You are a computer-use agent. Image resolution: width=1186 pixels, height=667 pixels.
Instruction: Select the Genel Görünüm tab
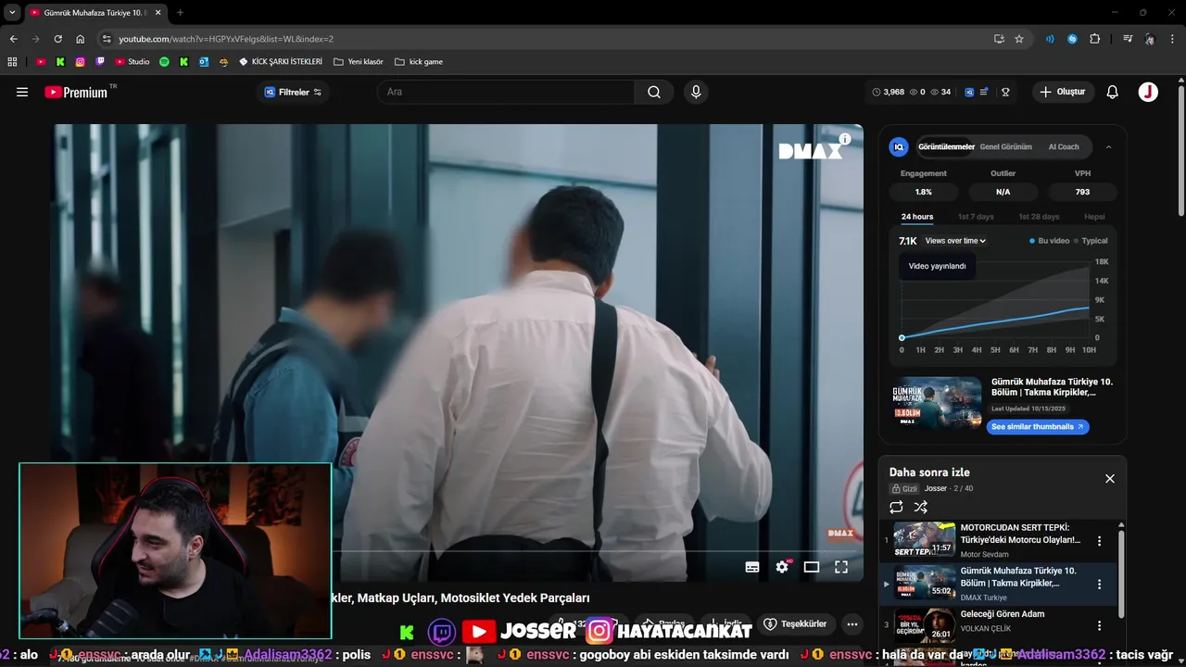tap(1005, 146)
